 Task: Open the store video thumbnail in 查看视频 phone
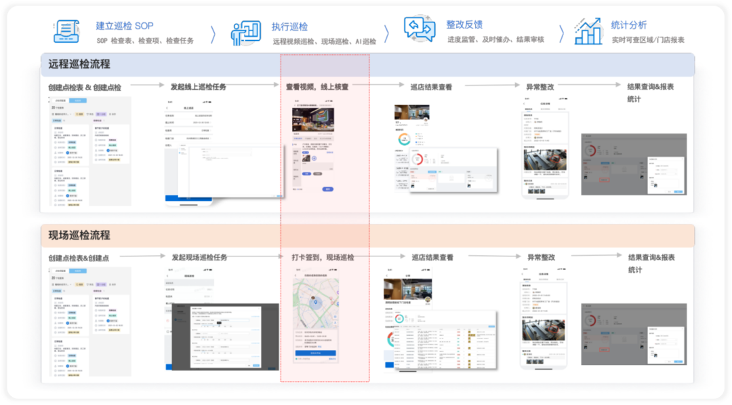(312, 120)
